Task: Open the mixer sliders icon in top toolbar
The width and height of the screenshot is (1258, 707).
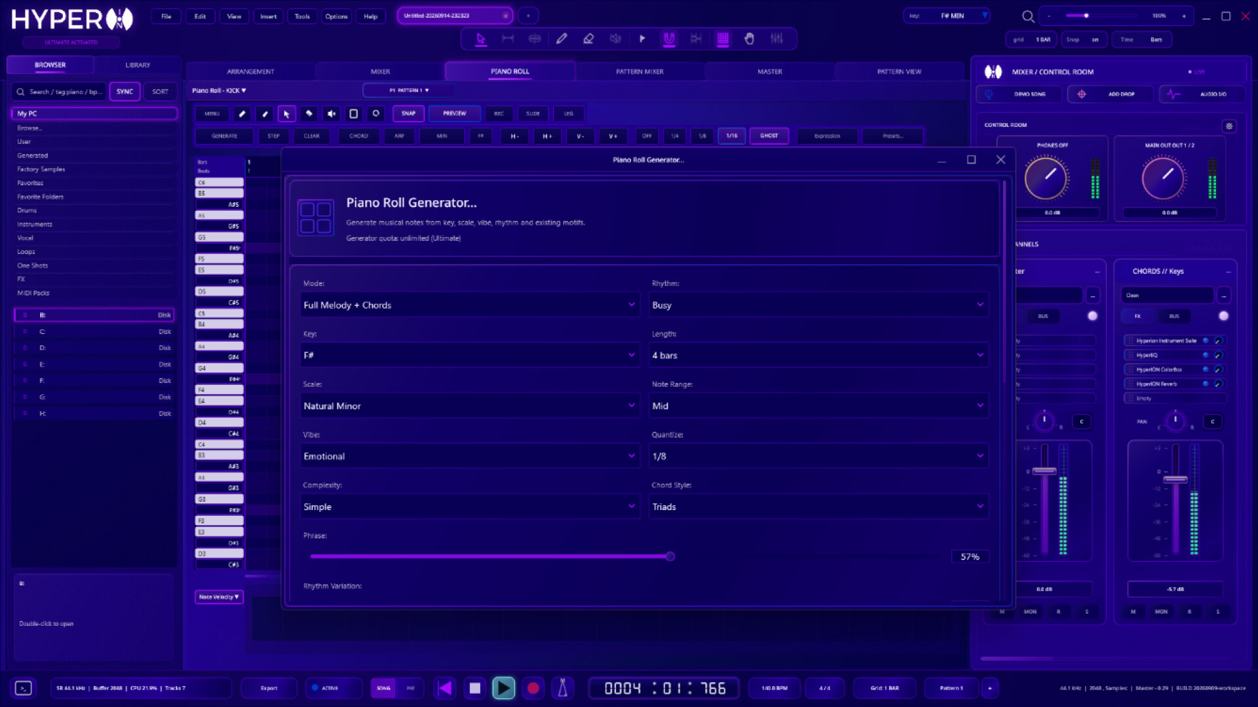Action: point(776,39)
